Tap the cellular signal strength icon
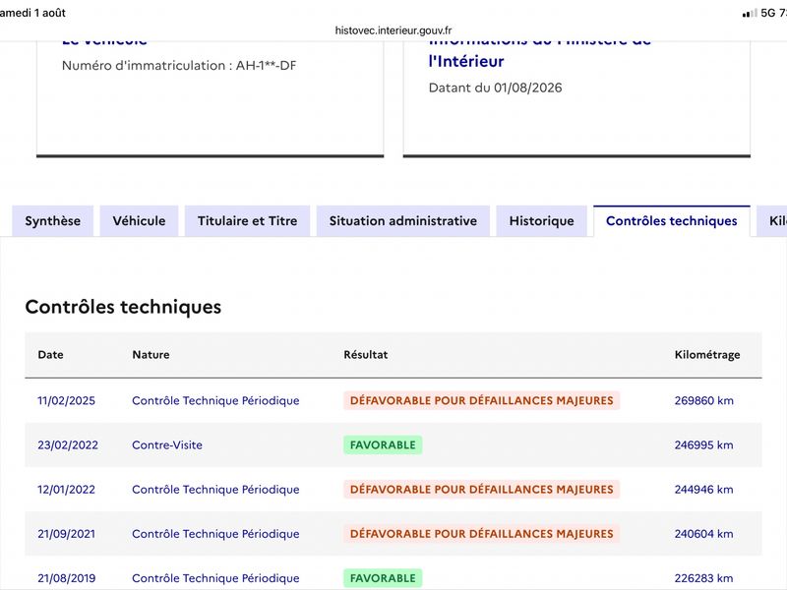787x590 pixels. pos(750,13)
